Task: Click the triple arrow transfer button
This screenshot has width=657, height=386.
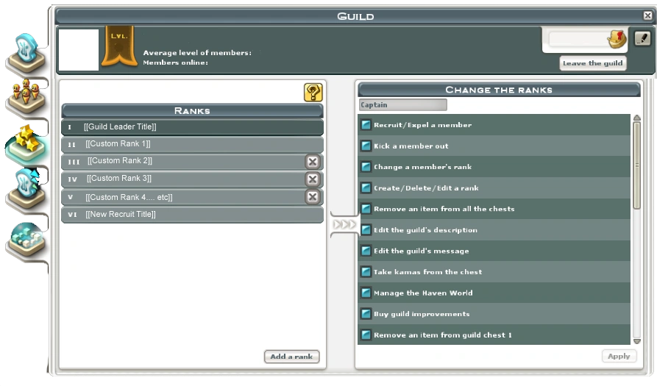Action: click(x=344, y=224)
